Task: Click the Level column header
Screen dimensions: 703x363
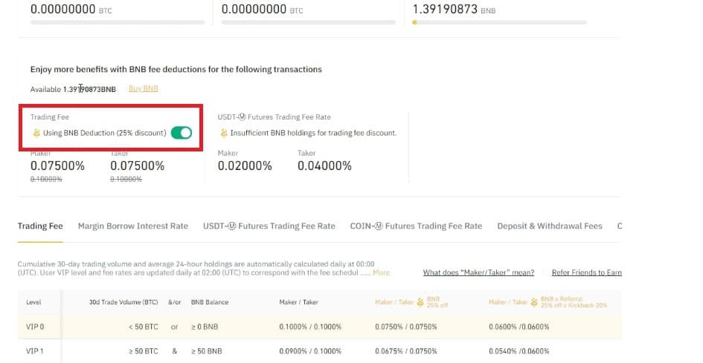Action: (x=33, y=302)
